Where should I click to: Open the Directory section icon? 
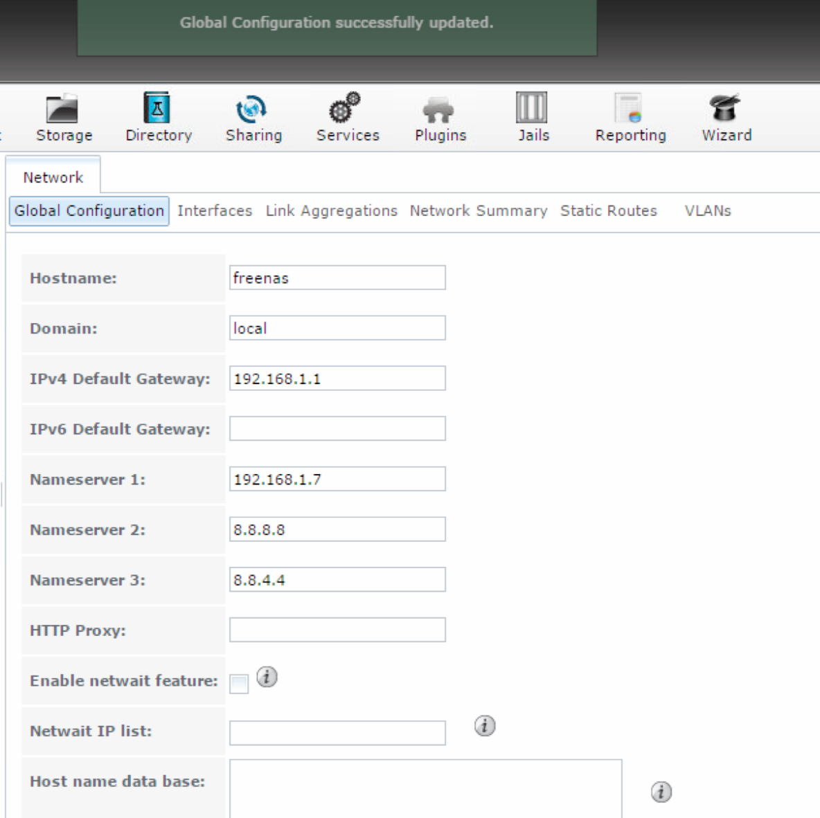tap(157, 108)
